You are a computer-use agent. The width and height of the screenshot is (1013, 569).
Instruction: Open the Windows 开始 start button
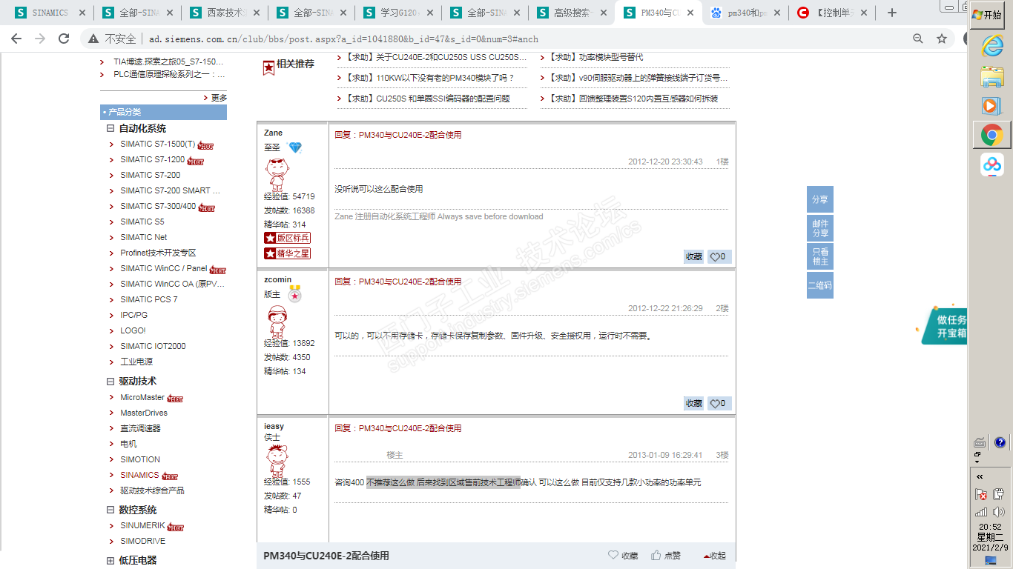(x=987, y=14)
